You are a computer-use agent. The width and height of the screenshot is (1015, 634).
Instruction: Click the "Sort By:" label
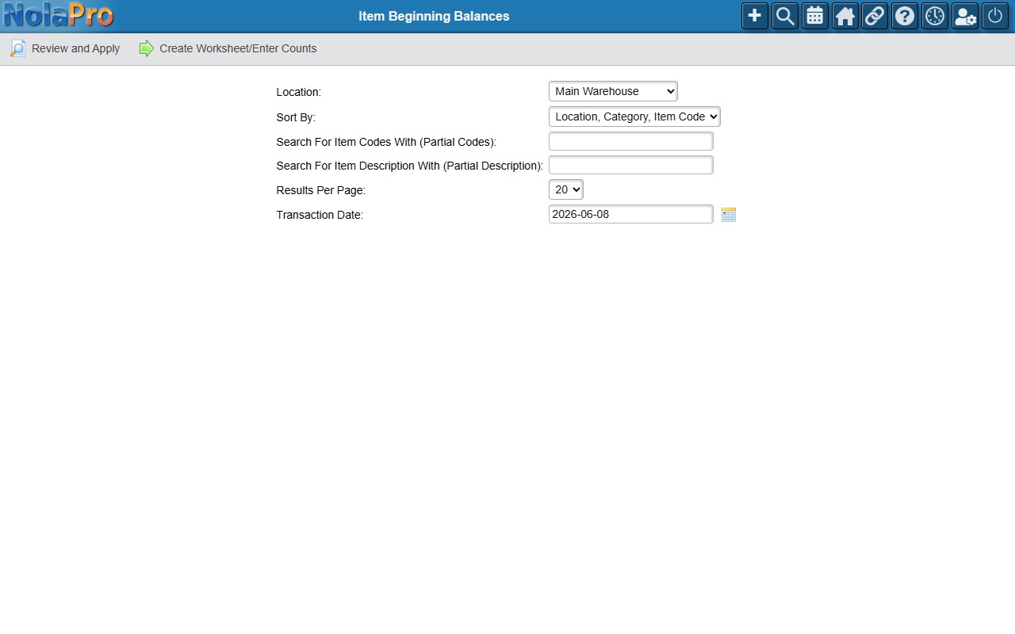296,117
